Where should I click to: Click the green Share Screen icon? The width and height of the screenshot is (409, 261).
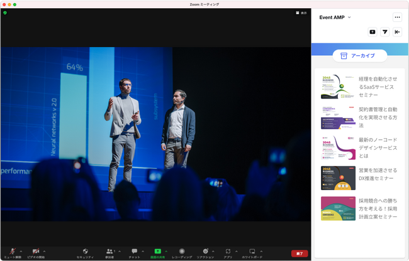click(157, 252)
